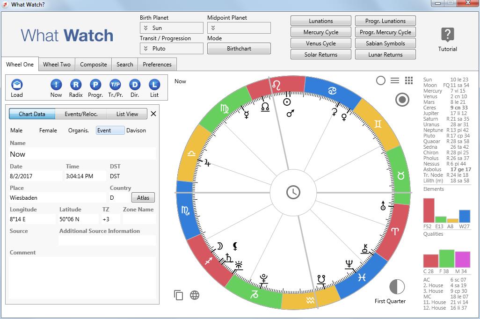Click the blue Water element bar
This screenshot has height=319, width=480.
point(465,216)
